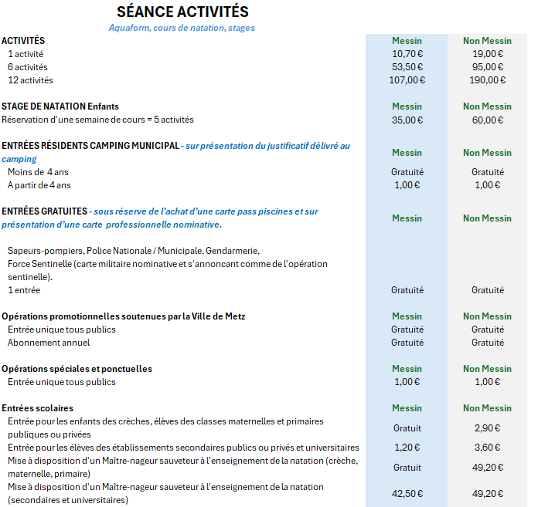This screenshot has height=507, width=538.
Task: Select the '6 activités' row label
Action: [28, 67]
